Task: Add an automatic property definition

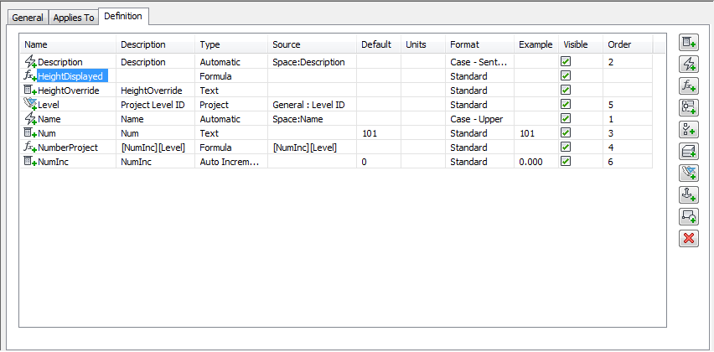Action: coord(688,64)
